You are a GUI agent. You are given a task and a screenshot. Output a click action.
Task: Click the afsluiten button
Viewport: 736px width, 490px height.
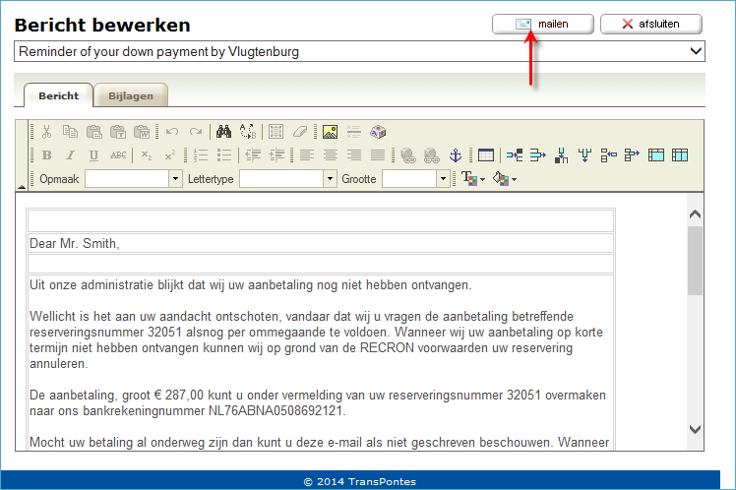650,24
